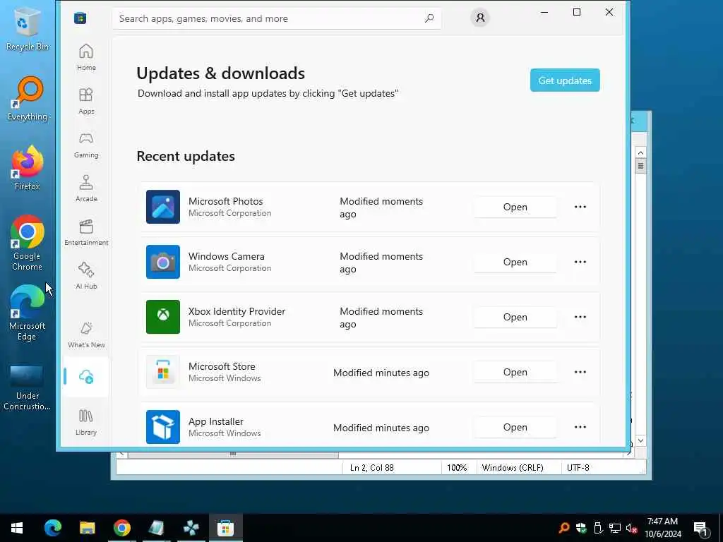Expand more options for App Installer row
This screenshot has height=542, width=723.
pos(580,427)
